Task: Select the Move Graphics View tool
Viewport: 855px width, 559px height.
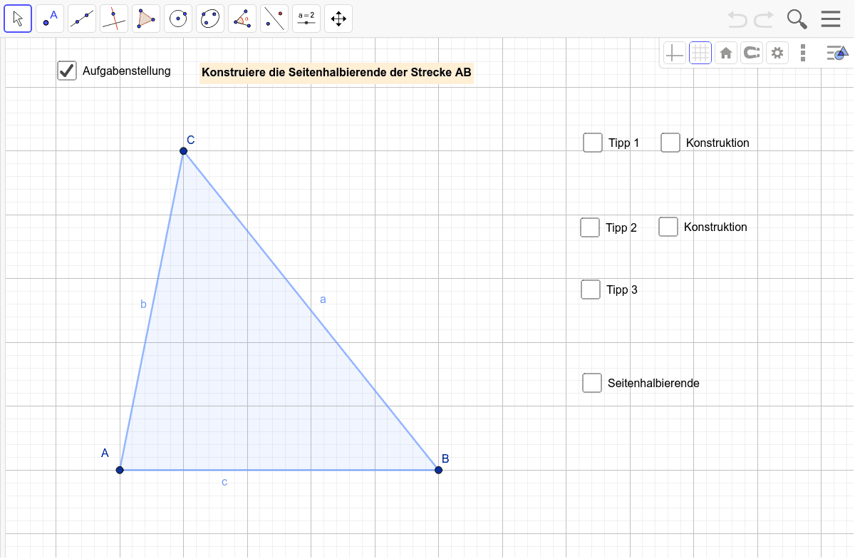Action: point(338,19)
